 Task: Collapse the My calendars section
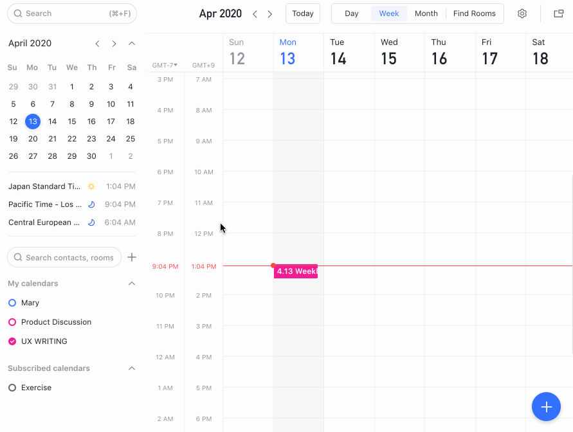tap(132, 283)
